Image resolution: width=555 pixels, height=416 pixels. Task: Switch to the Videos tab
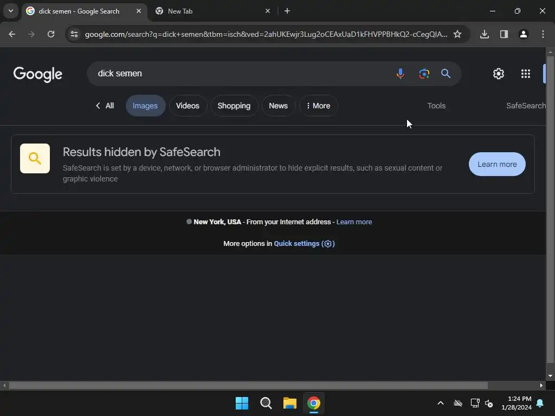pos(188,106)
